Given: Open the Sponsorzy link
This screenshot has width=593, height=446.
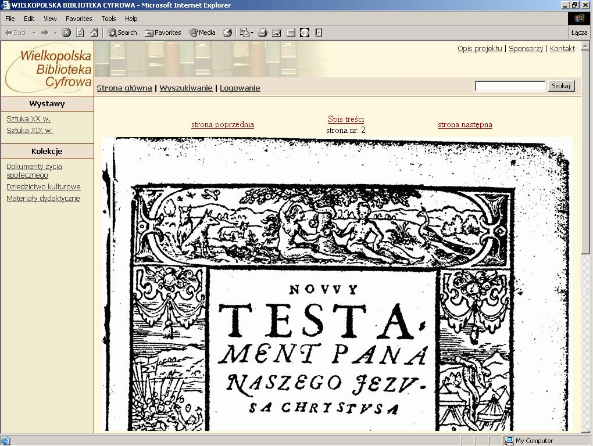Looking at the screenshot, I should (x=526, y=48).
